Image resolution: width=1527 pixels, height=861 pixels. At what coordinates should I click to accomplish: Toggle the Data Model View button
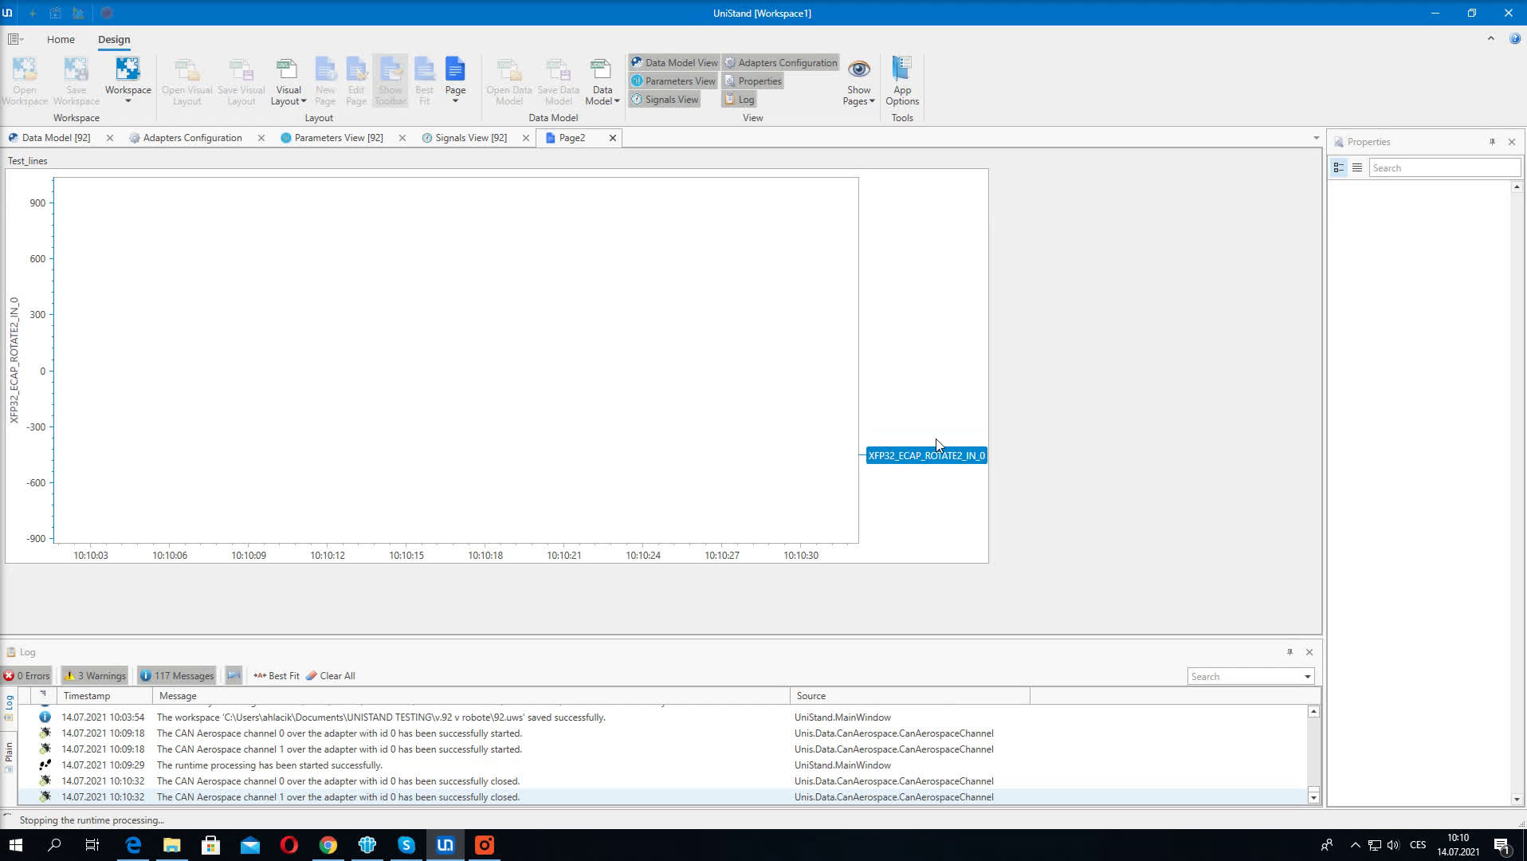pyautogui.click(x=673, y=63)
